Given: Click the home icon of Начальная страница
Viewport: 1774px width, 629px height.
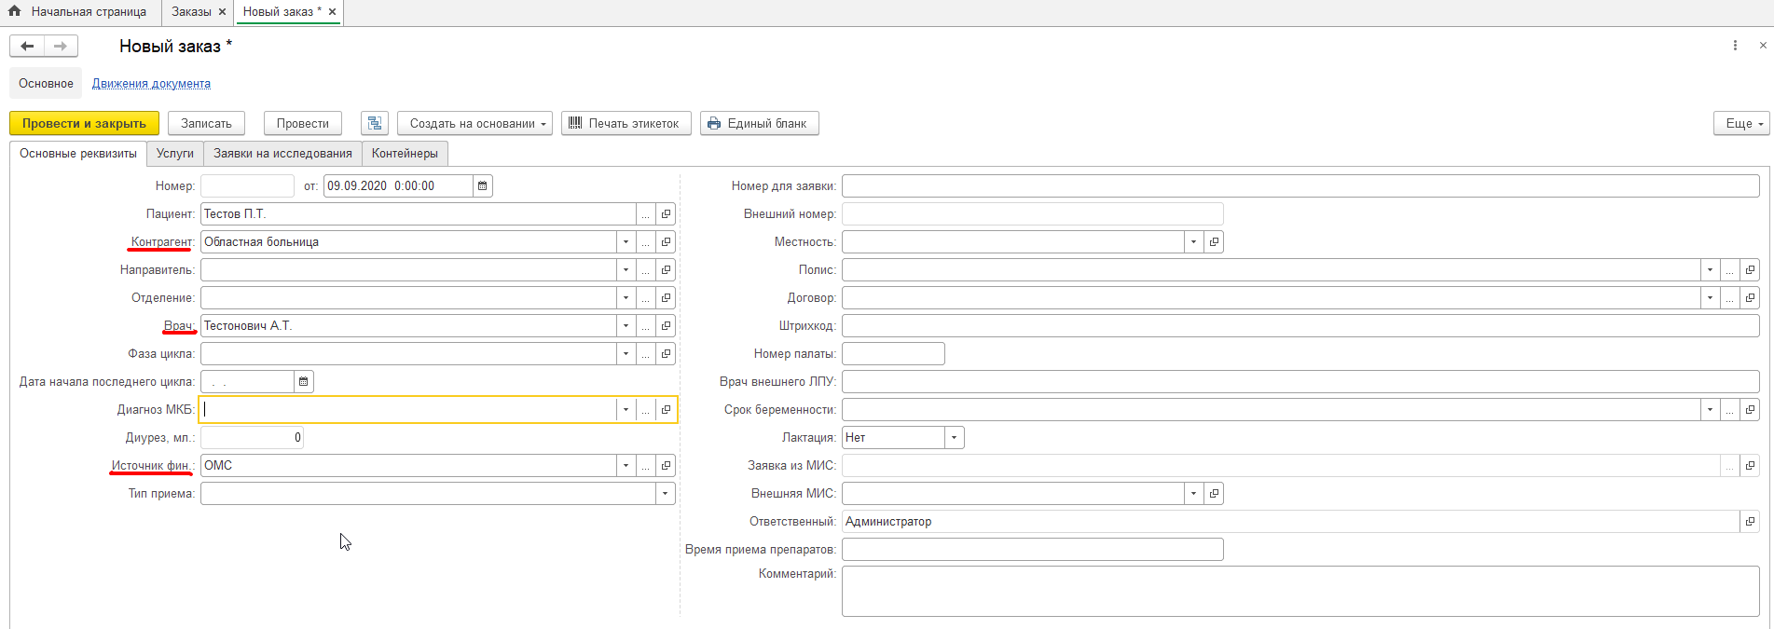Looking at the screenshot, I should pos(14,12).
